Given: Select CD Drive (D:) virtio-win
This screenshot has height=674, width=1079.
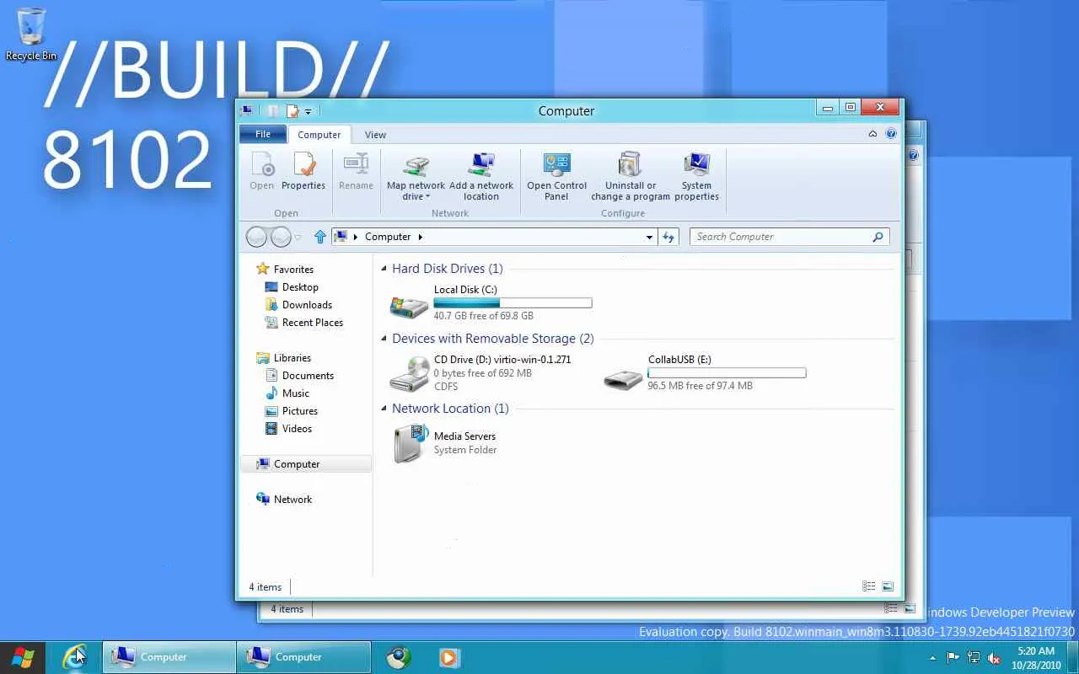Looking at the screenshot, I should pos(481,372).
